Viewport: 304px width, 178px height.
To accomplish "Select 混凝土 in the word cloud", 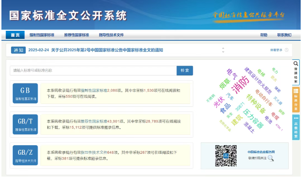I will pos(249,127).
